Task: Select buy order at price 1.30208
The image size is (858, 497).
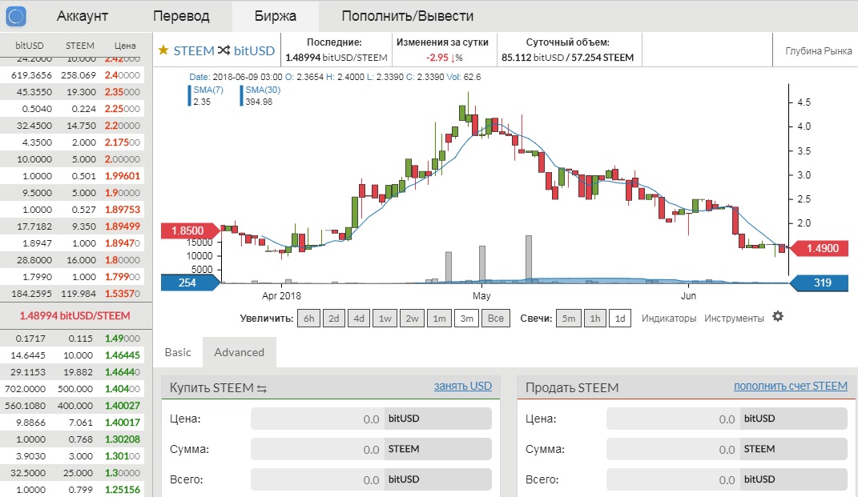Action: [x=72, y=439]
